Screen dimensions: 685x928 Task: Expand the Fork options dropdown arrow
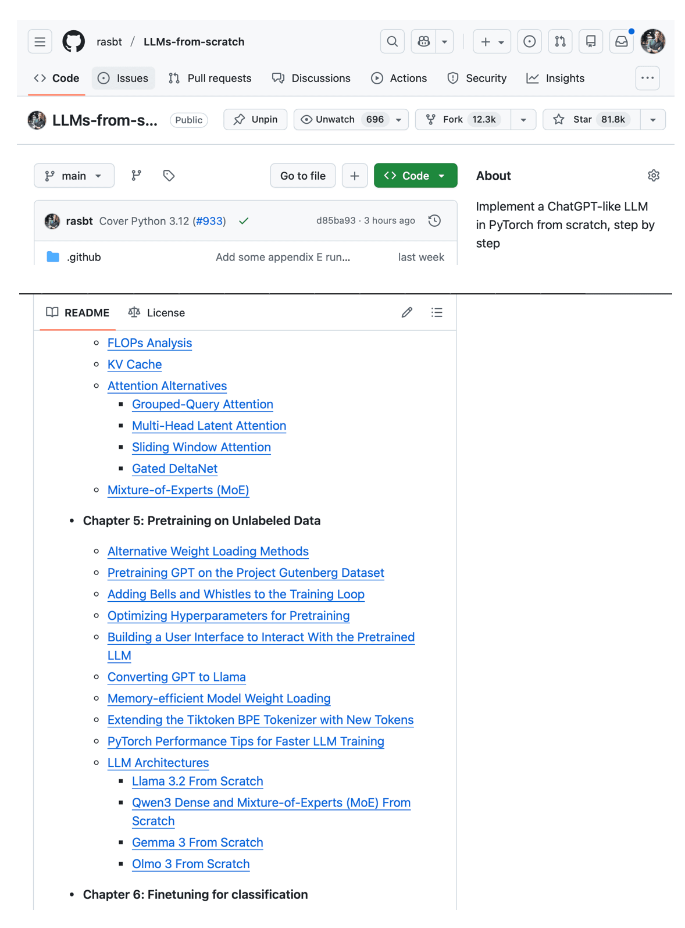523,120
